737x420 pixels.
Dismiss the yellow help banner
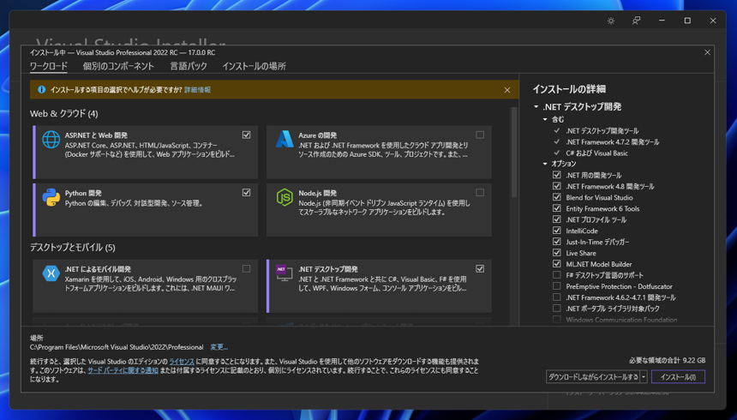coord(507,90)
